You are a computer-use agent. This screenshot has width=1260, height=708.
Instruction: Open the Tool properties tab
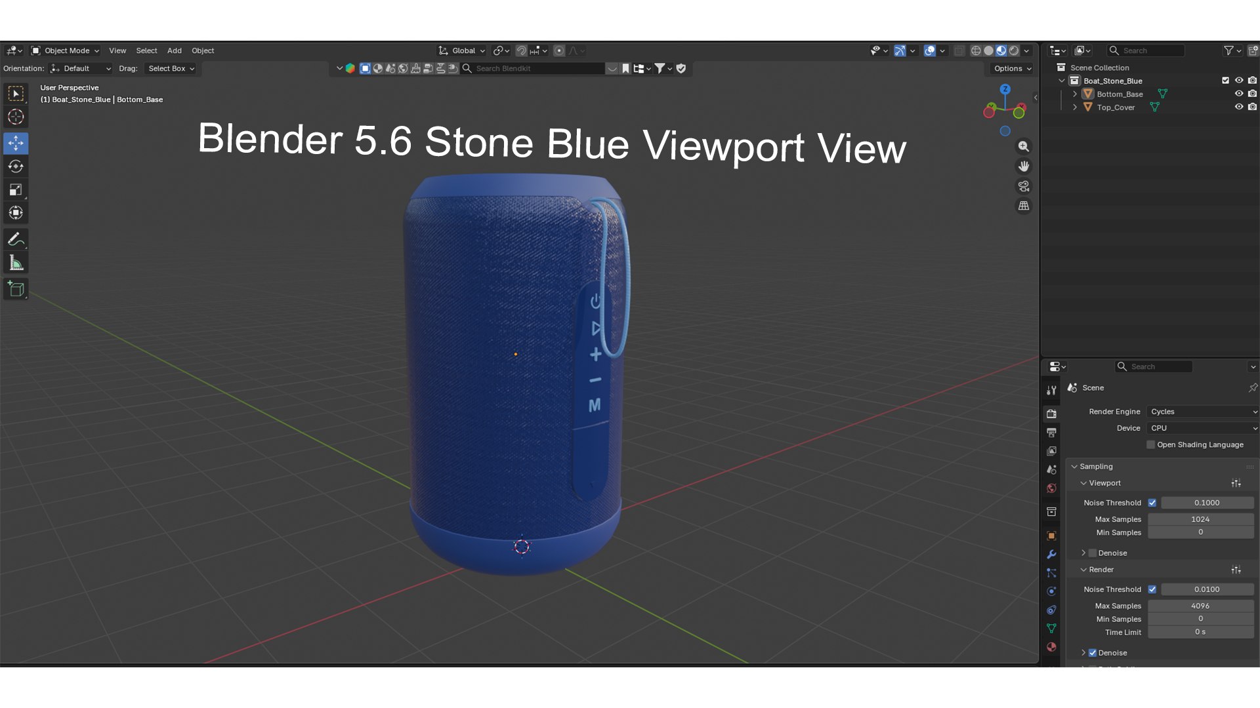point(1051,390)
